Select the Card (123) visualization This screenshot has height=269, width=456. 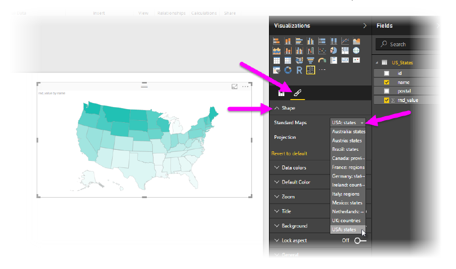pyautogui.click(x=345, y=60)
